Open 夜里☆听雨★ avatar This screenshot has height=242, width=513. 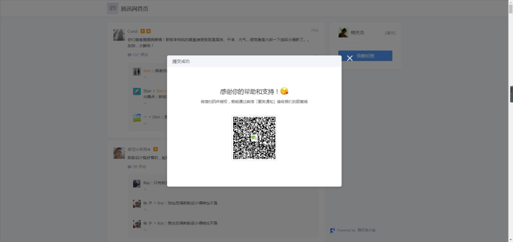click(119, 153)
